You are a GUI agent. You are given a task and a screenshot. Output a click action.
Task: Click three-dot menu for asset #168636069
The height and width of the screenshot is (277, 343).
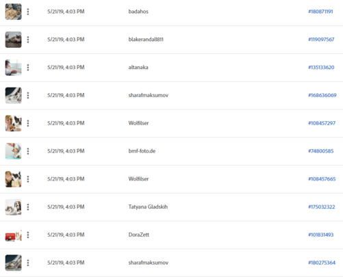point(28,95)
